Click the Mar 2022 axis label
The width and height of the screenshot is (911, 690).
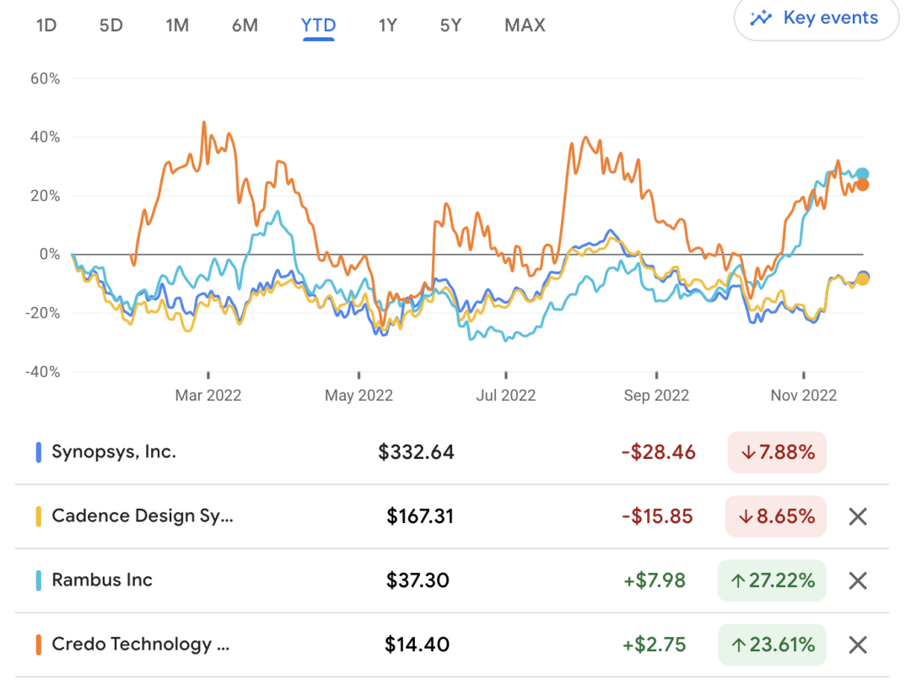[x=208, y=396]
